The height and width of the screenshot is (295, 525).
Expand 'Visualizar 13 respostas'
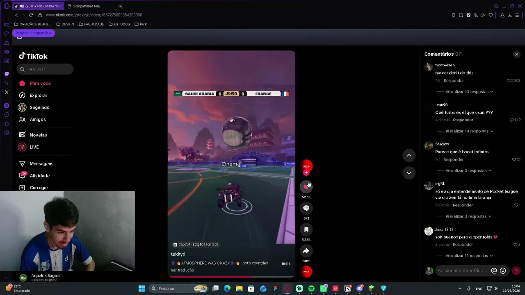tap(469, 92)
